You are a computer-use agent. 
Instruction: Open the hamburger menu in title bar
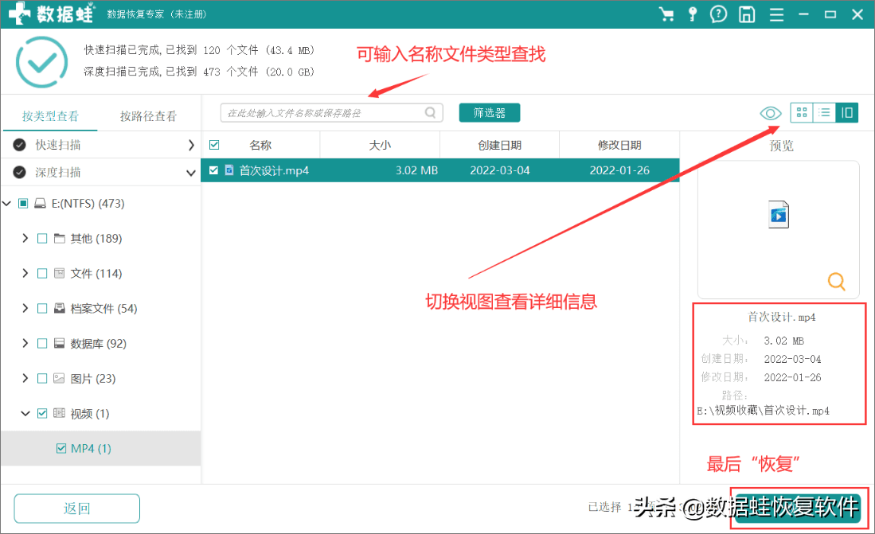(x=776, y=14)
